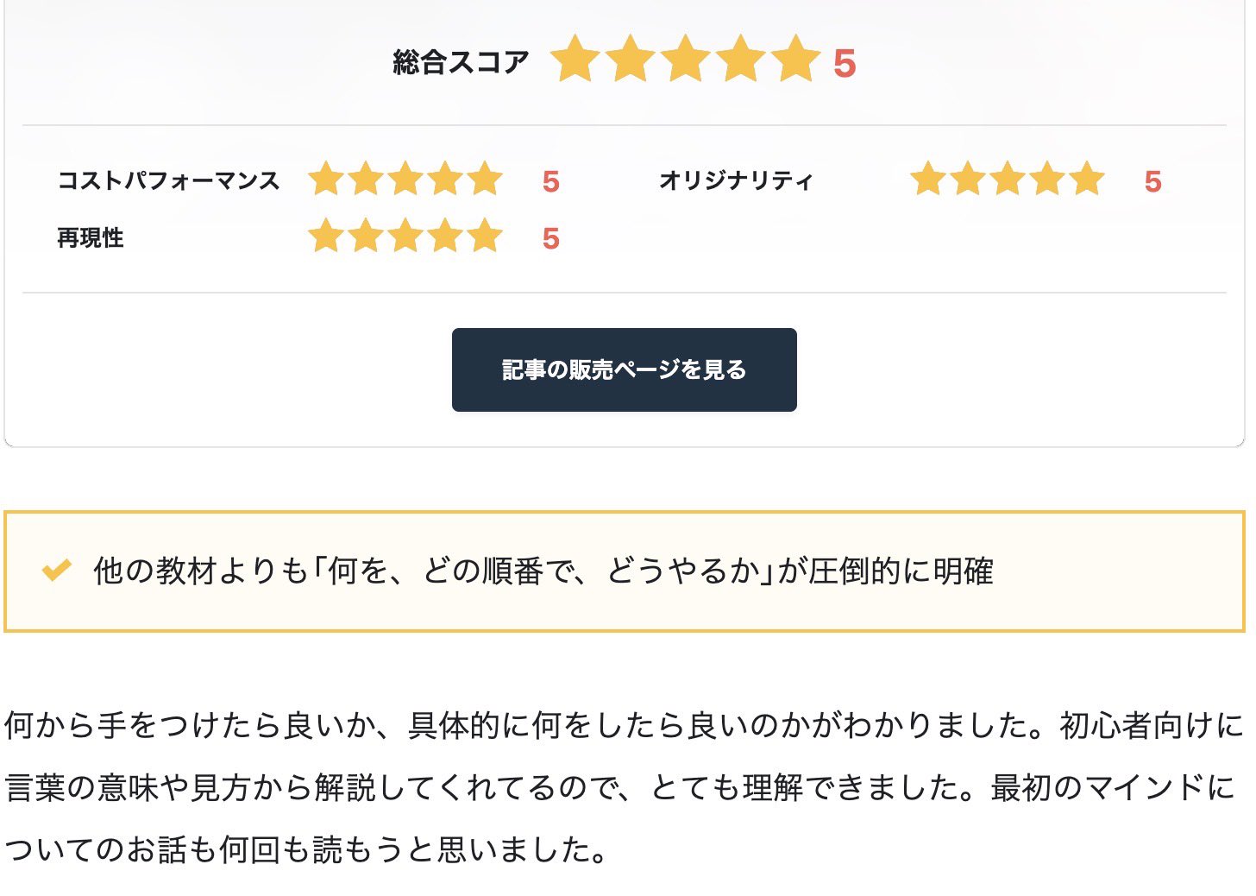Viewport: 1256px width, 896px height.
Task: Click the third star of 総合スコア
Action: tap(686, 60)
